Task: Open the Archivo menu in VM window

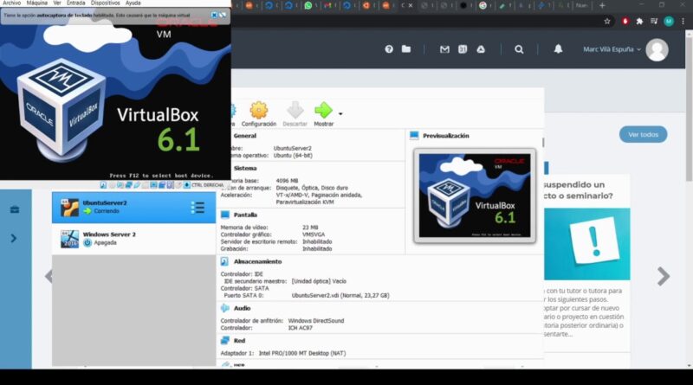Action: coord(12,3)
